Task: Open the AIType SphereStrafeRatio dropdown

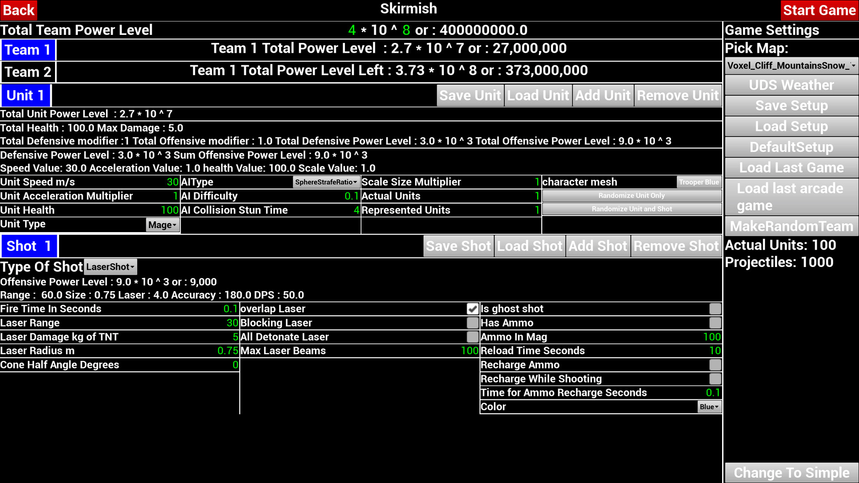Action: tap(326, 182)
